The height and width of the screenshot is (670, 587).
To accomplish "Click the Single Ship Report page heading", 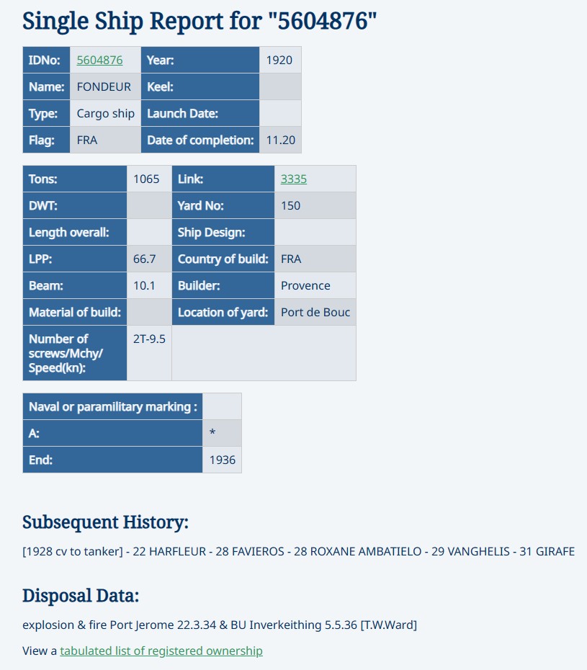I will point(200,21).
